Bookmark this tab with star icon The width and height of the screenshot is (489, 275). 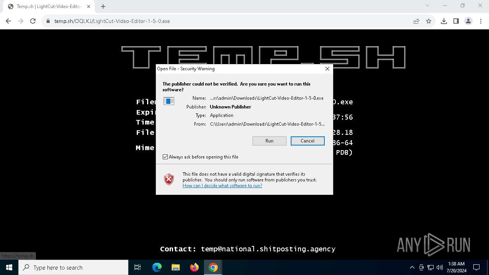tap(429, 21)
